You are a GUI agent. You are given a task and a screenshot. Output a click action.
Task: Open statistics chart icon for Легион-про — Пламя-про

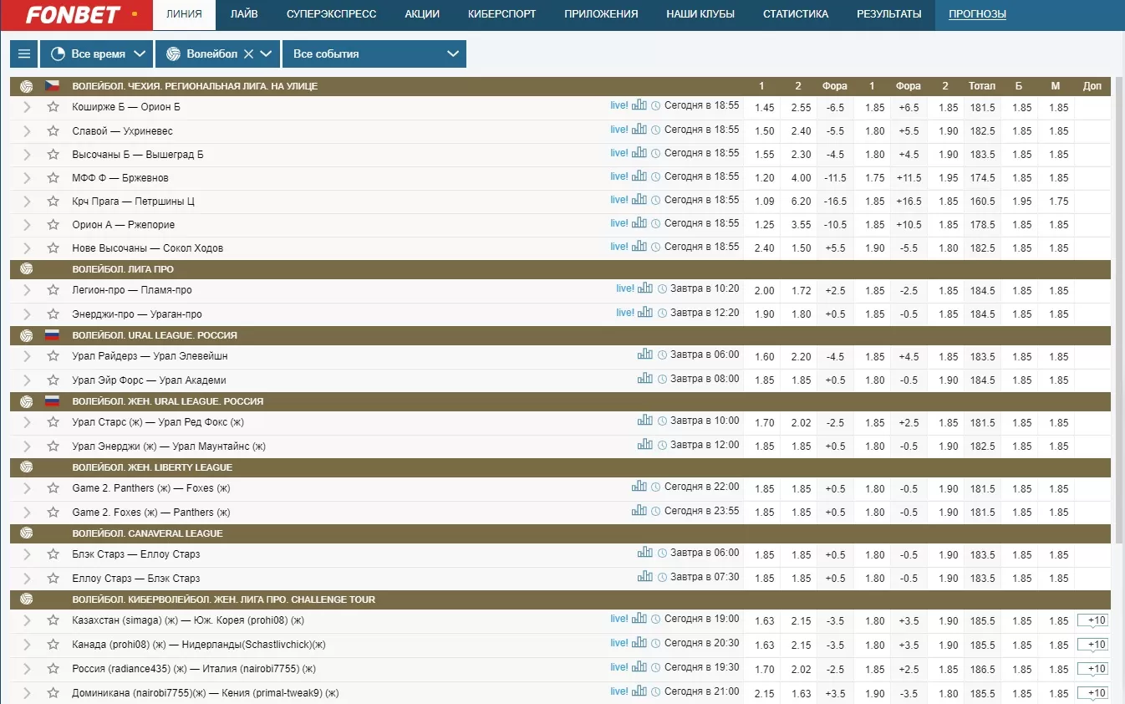click(x=645, y=288)
